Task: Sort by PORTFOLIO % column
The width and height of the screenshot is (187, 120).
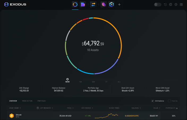Action: 172,108
